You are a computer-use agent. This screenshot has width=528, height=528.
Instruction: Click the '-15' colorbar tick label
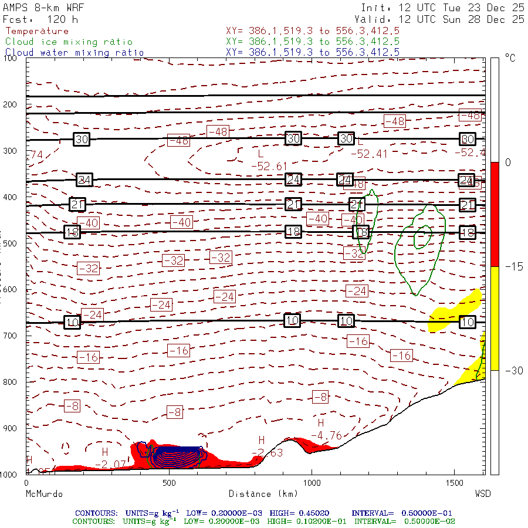coord(514,267)
